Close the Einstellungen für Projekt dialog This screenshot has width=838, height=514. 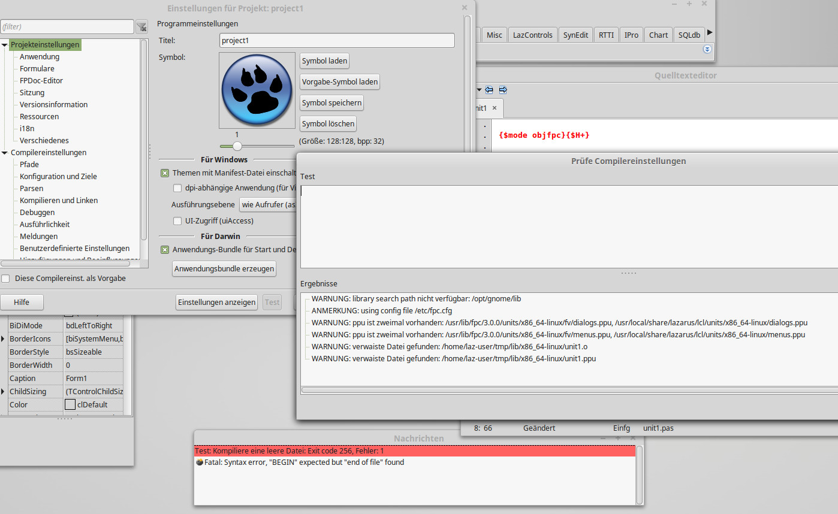[x=465, y=8]
